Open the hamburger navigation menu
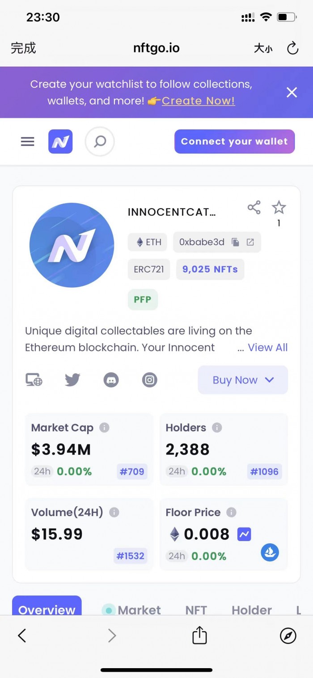Image resolution: width=313 pixels, height=678 pixels. click(28, 141)
